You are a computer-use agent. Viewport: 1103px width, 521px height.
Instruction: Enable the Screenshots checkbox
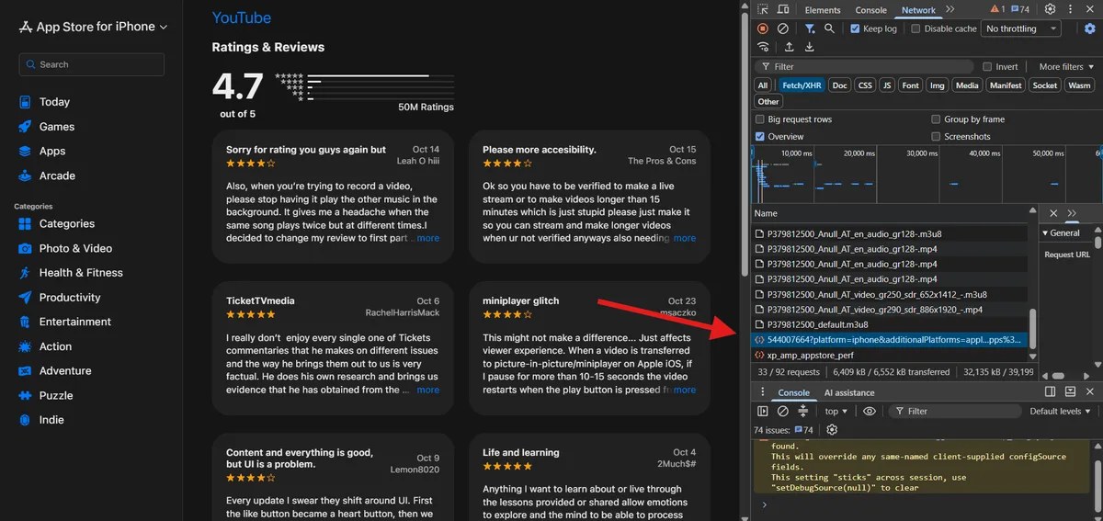click(x=936, y=137)
